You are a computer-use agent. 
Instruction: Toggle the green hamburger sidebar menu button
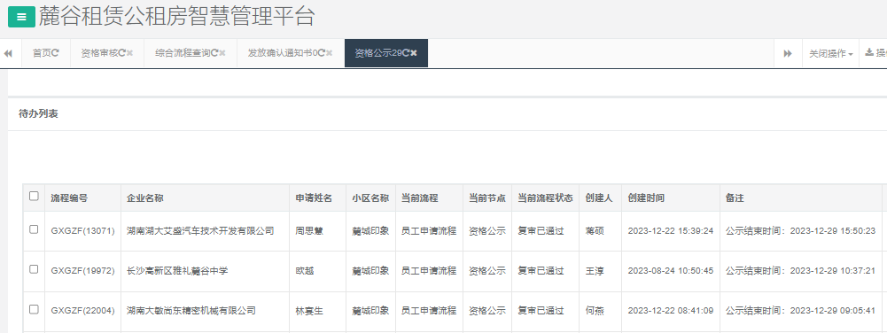tap(21, 17)
